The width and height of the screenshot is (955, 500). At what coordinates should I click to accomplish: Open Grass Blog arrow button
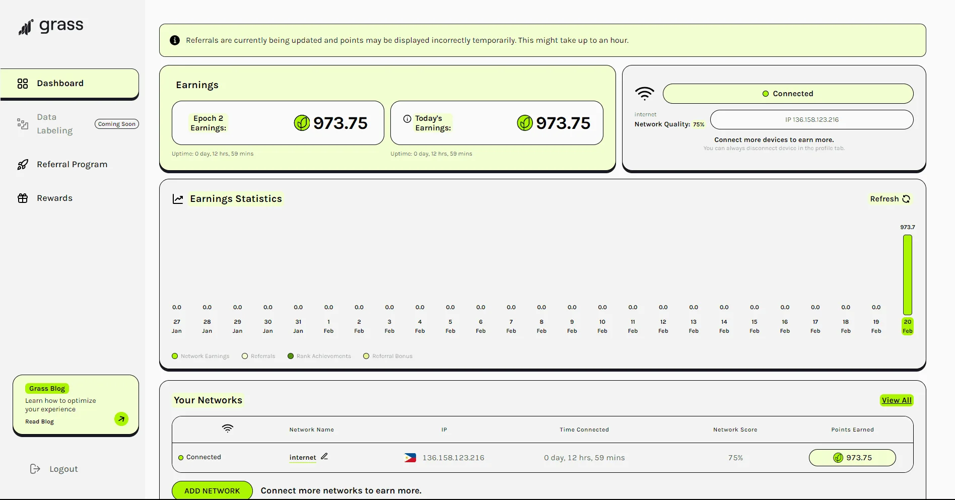[121, 419]
